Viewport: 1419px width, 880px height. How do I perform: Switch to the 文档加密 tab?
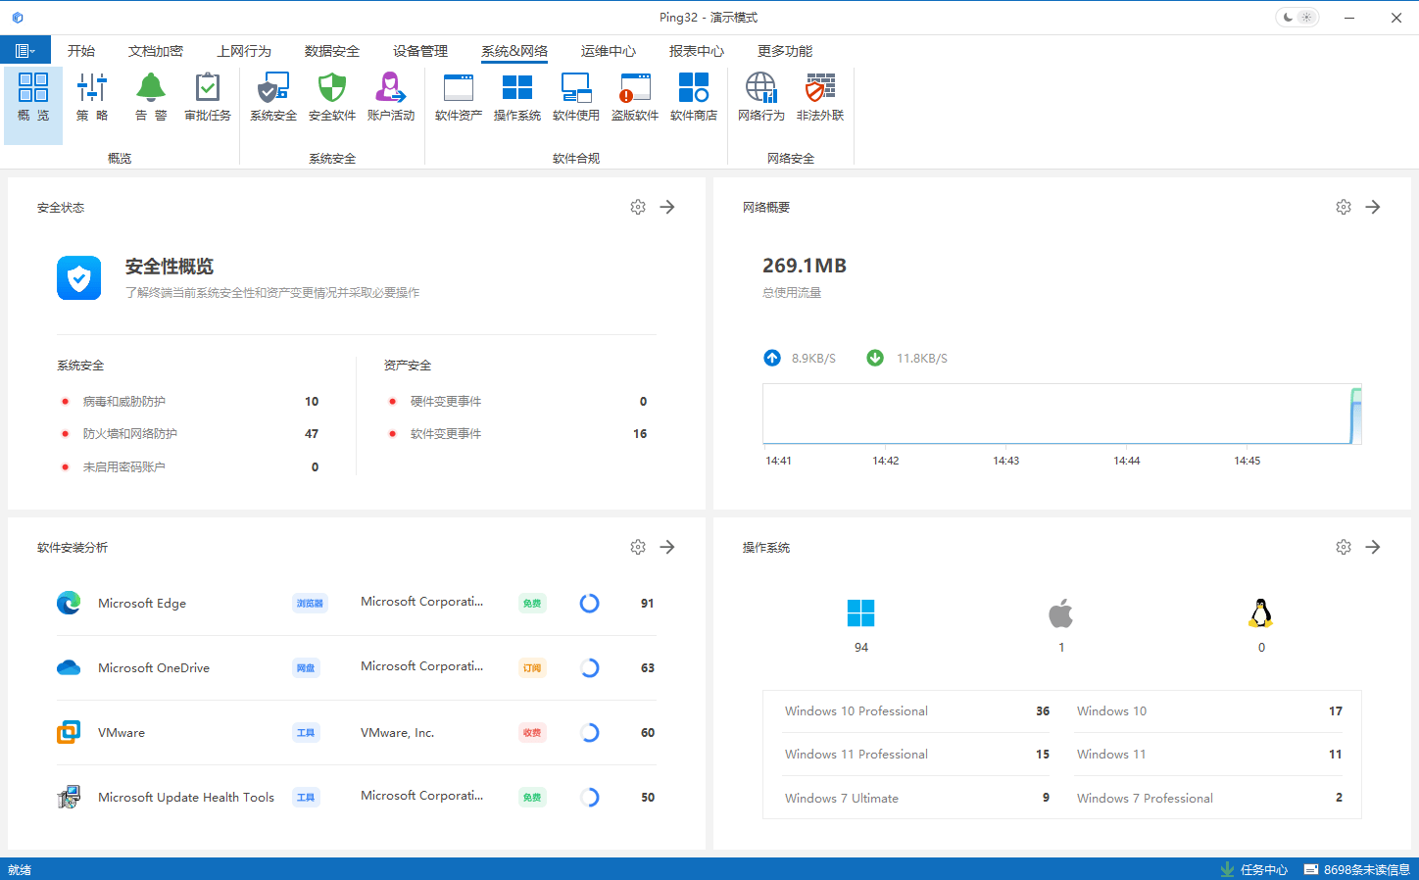(156, 51)
